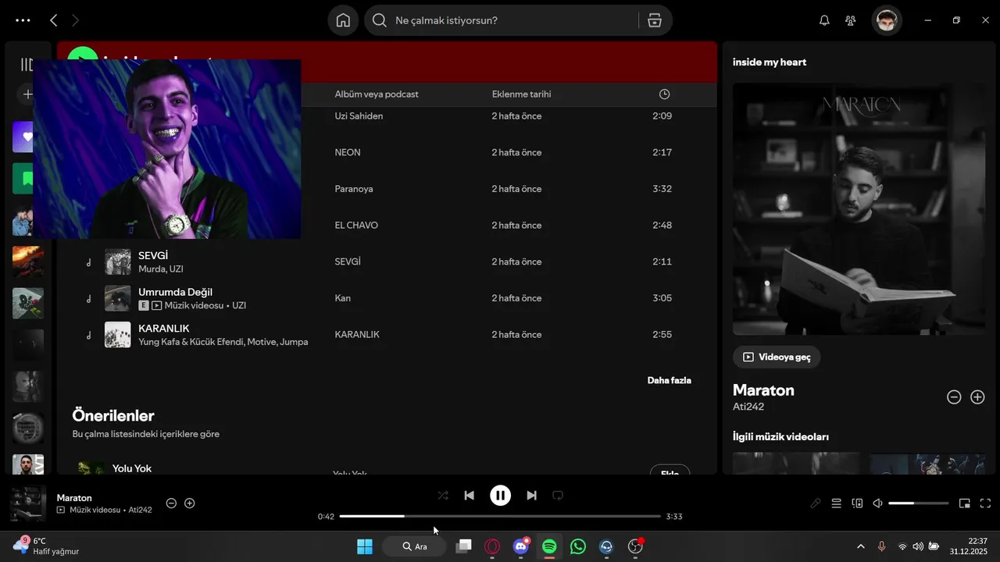
Task: Open the EL CHAVO album link
Action: pyautogui.click(x=356, y=225)
